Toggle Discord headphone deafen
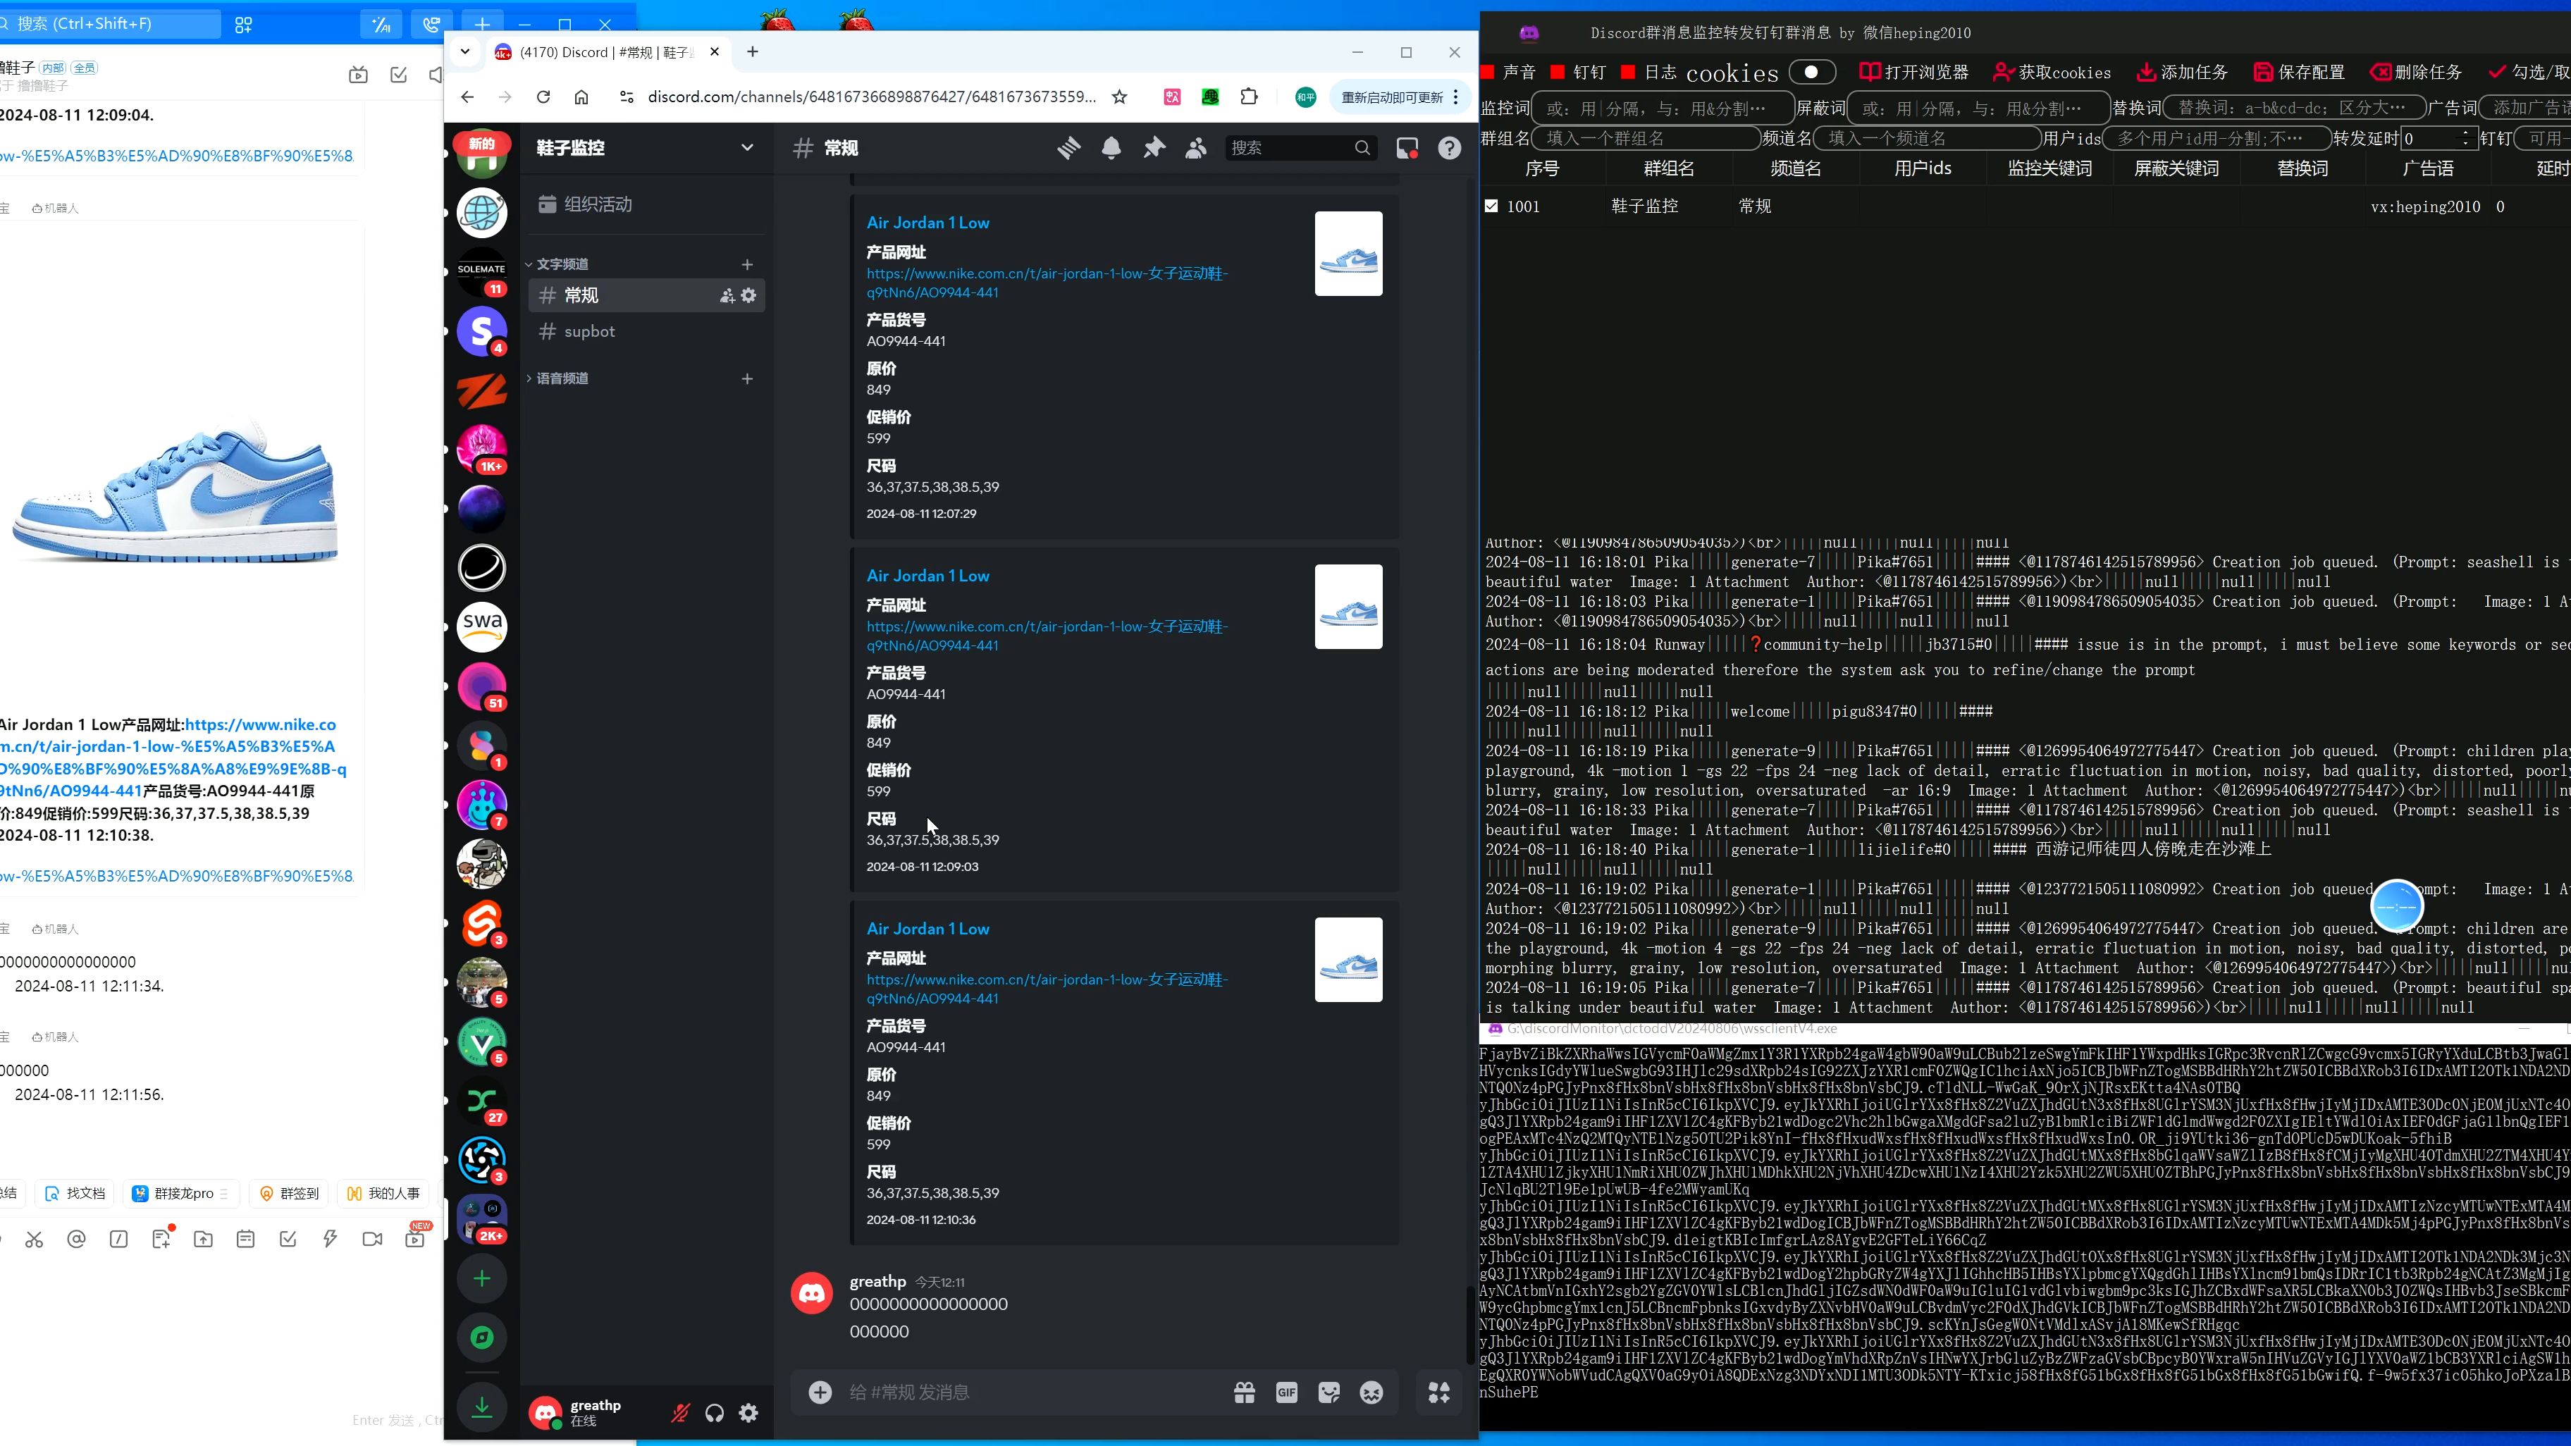Viewport: 2571px width, 1446px height. click(x=715, y=1412)
